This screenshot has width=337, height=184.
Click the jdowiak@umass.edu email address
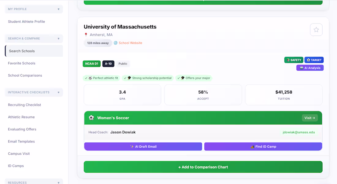[299, 132]
